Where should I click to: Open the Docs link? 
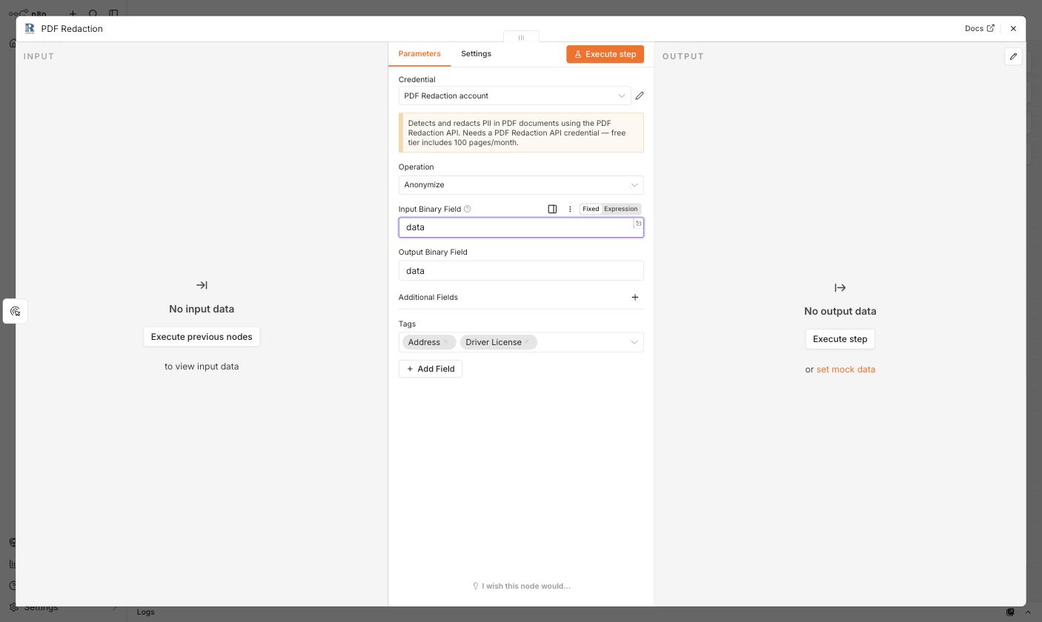coord(980,28)
